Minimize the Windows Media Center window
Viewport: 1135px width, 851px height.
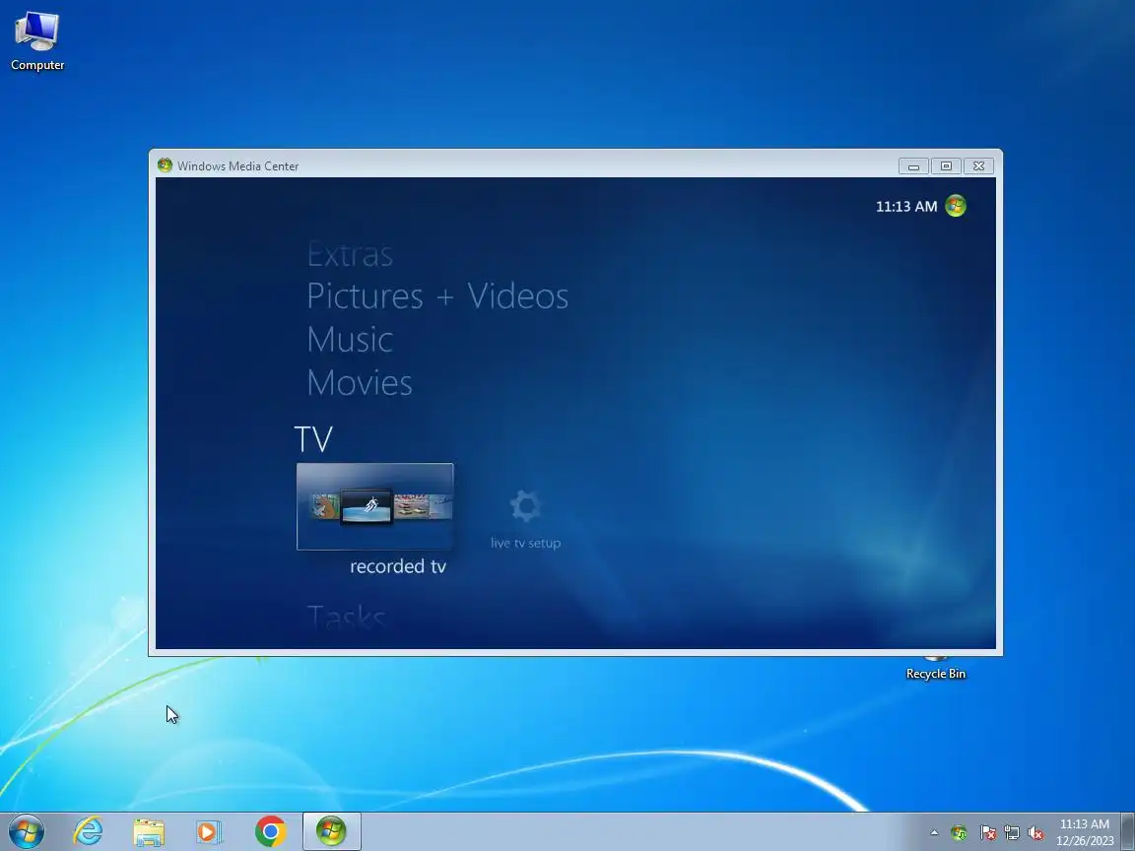[913, 166]
